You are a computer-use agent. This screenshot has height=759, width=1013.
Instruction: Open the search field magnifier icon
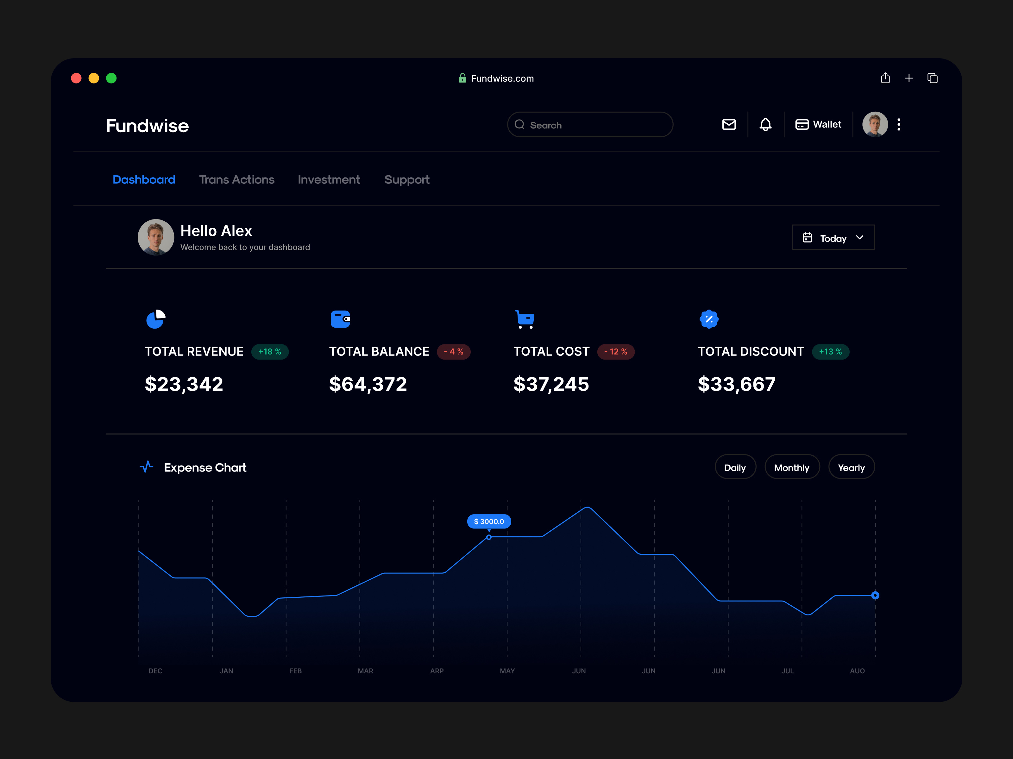click(520, 124)
